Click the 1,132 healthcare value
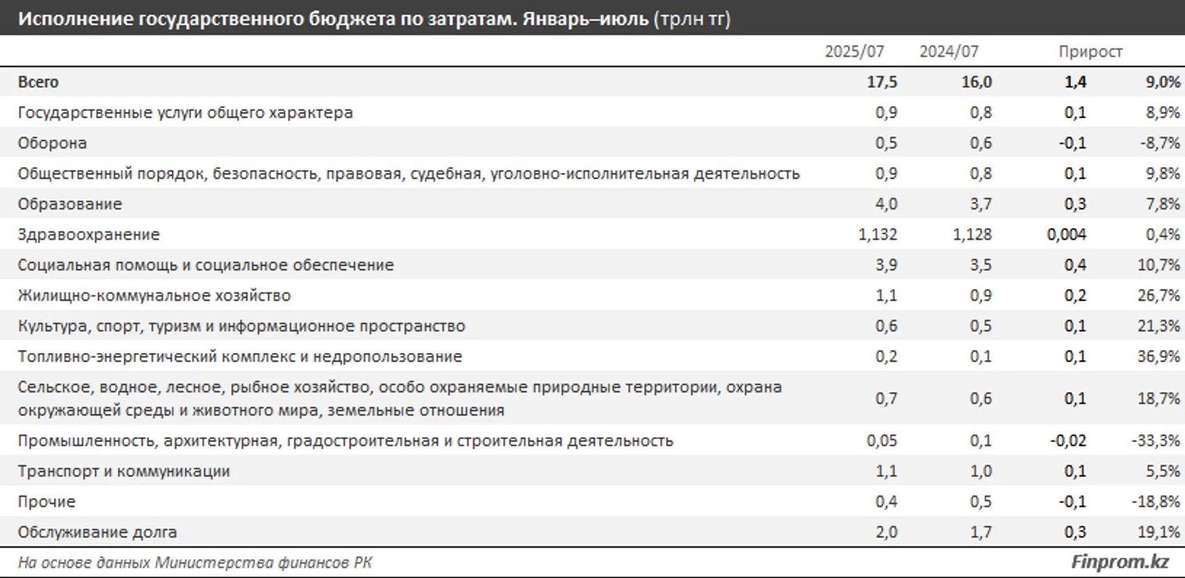 pyautogui.click(x=877, y=234)
